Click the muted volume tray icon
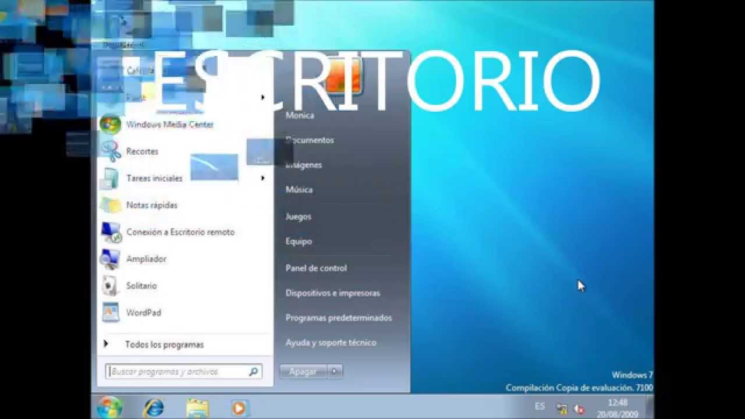Viewport: 745px width, 419px height. tap(579, 409)
